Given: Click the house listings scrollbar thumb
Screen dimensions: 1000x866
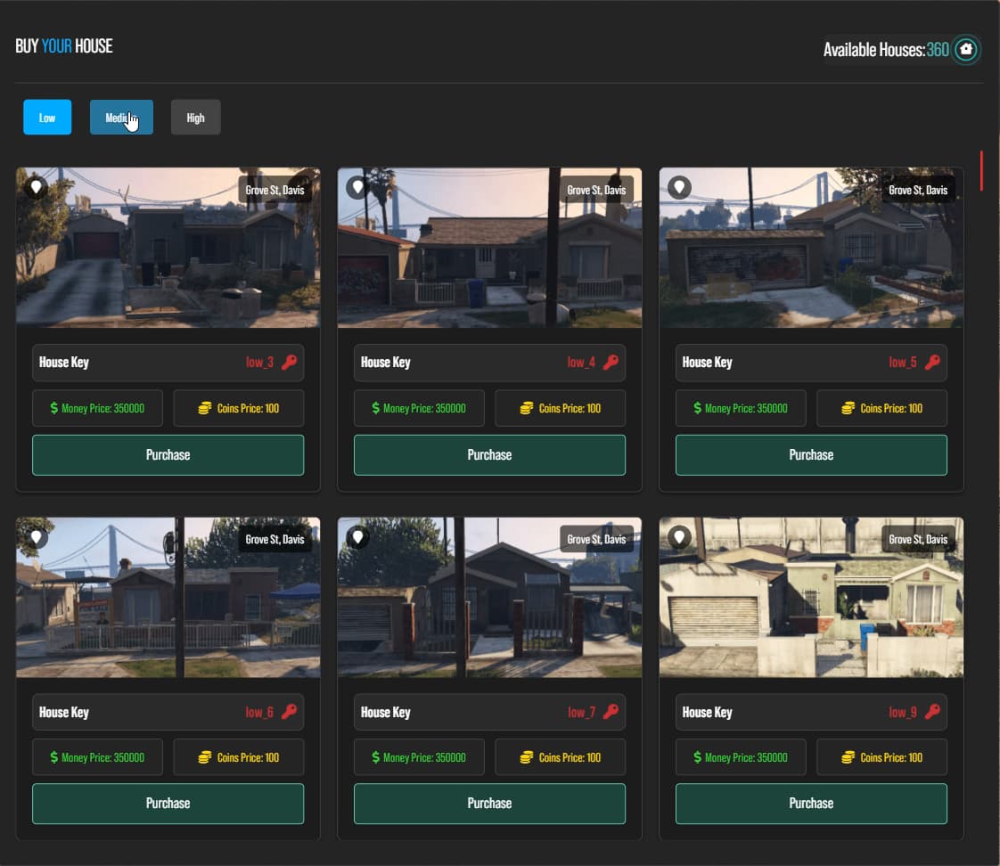Looking at the screenshot, I should [x=981, y=170].
